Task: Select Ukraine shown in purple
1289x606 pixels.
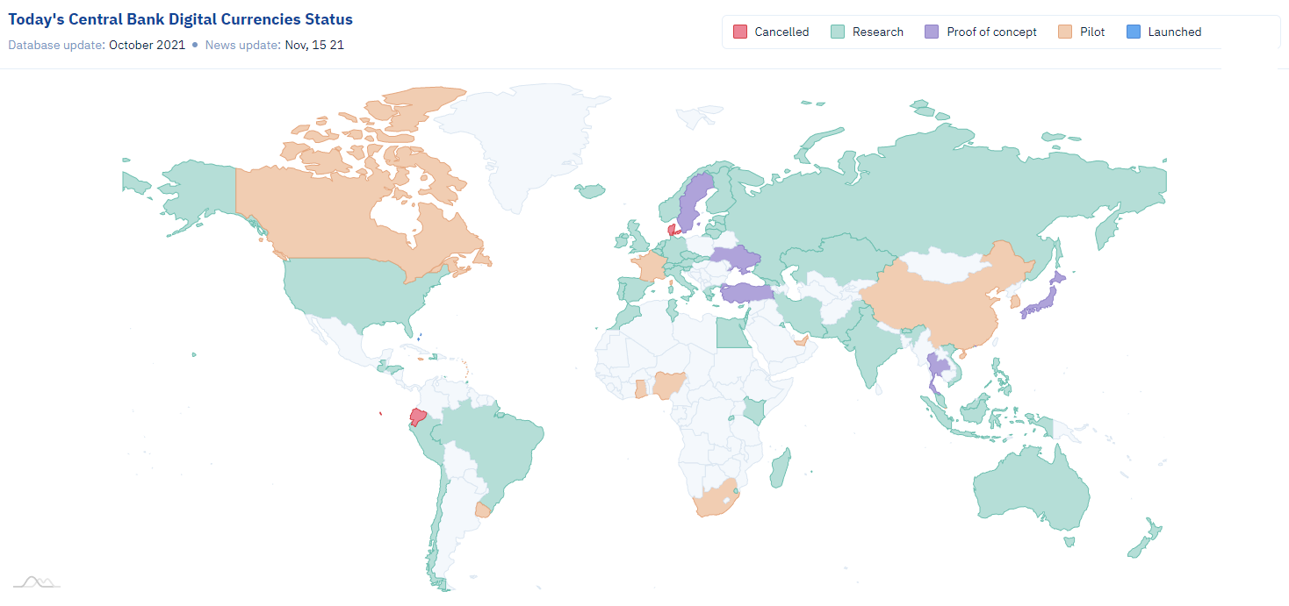Action: click(x=738, y=257)
